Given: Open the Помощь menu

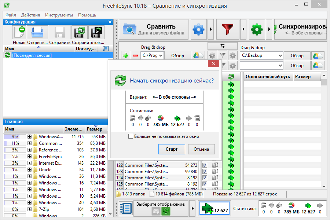Looking at the screenshot, I should pos(87,15).
